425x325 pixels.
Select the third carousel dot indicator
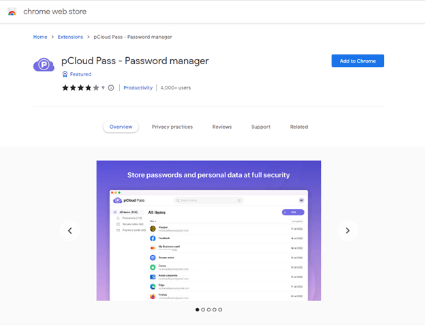pyautogui.click(x=208, y=309)
